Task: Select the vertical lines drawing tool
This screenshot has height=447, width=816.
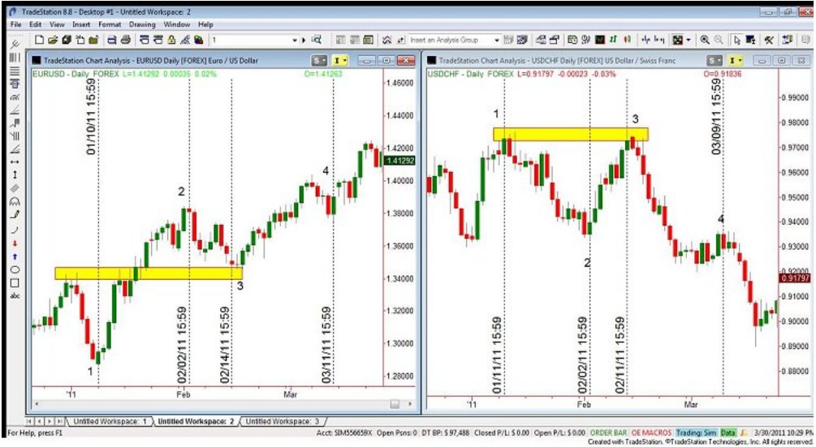Action: 15,57
